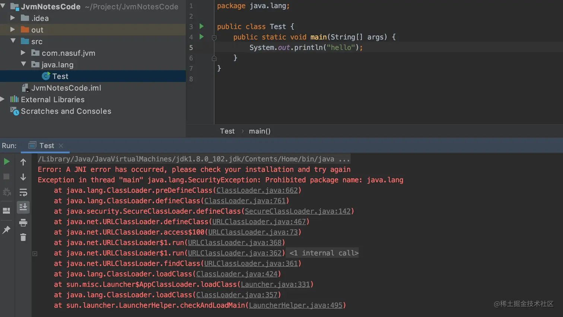
Task: Pin the Run tab with the pin icon
Action: point(6,230)
